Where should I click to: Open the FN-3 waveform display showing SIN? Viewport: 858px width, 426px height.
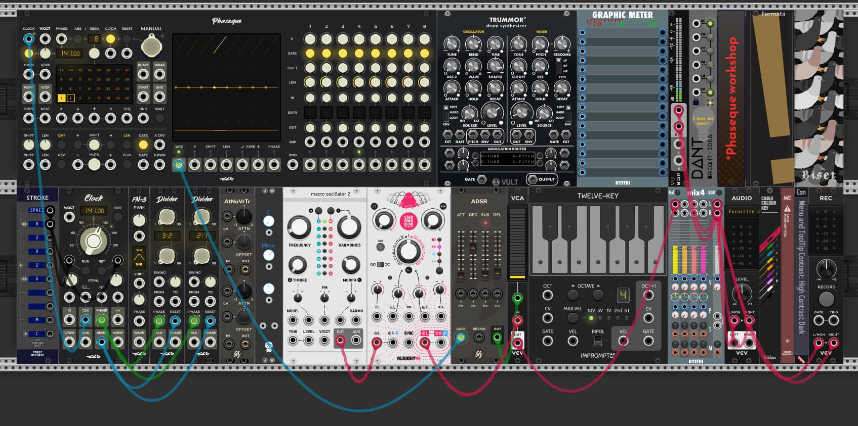click(x=139, y=257)
